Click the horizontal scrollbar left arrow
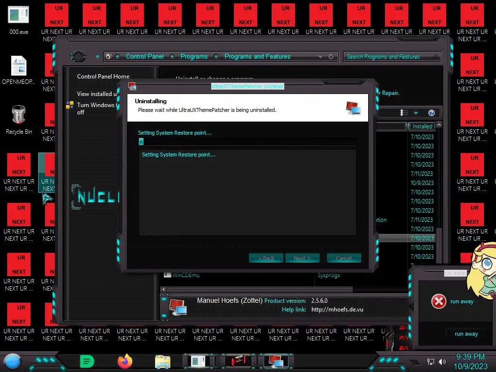Image resolution: width=496 pixels, height=372 pixels. pos(163,289)
